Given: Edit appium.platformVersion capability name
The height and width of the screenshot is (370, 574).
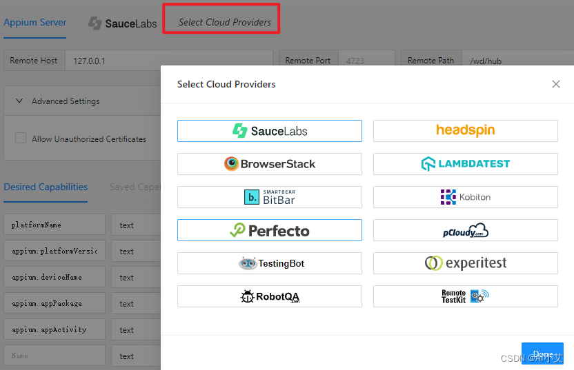Looking at the screenshot, I should 55,251.
